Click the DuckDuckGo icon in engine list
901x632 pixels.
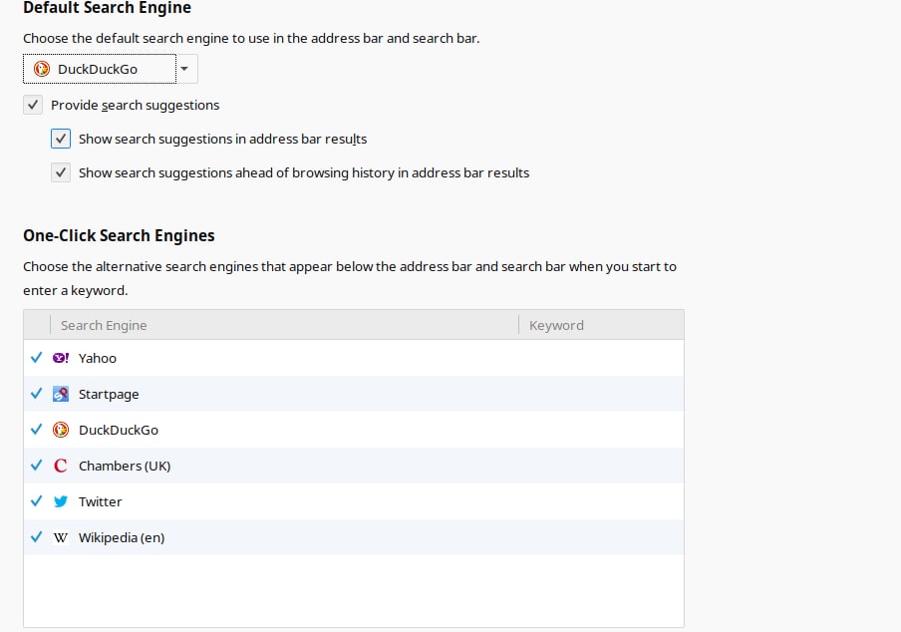61,430
